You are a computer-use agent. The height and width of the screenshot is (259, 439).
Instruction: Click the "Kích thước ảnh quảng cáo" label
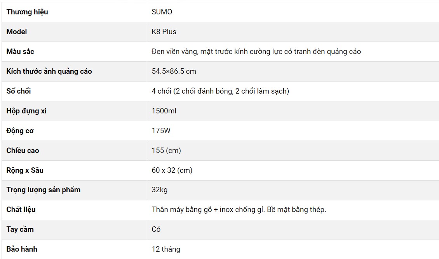(x=49, y=71)
